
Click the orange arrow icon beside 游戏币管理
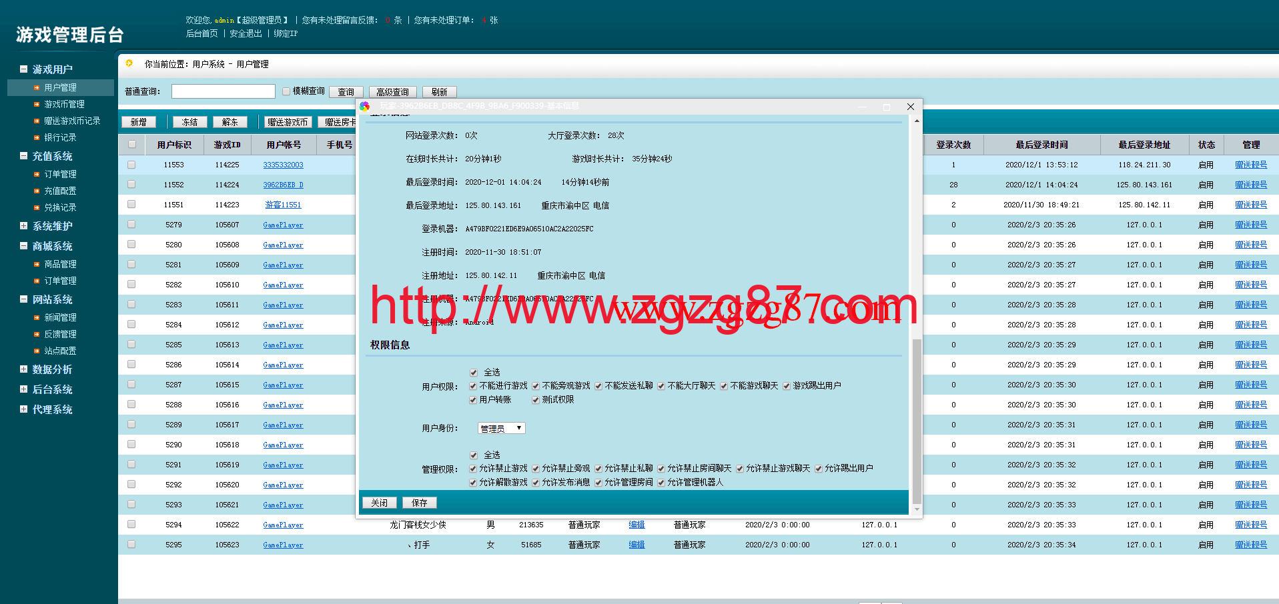coord(37,105)
